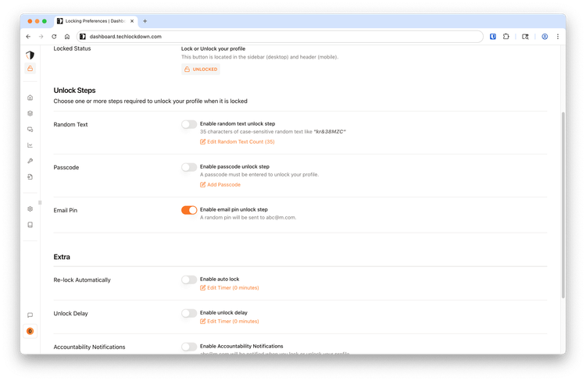Toggle Enable auto lock switch

tap(189, 280)
